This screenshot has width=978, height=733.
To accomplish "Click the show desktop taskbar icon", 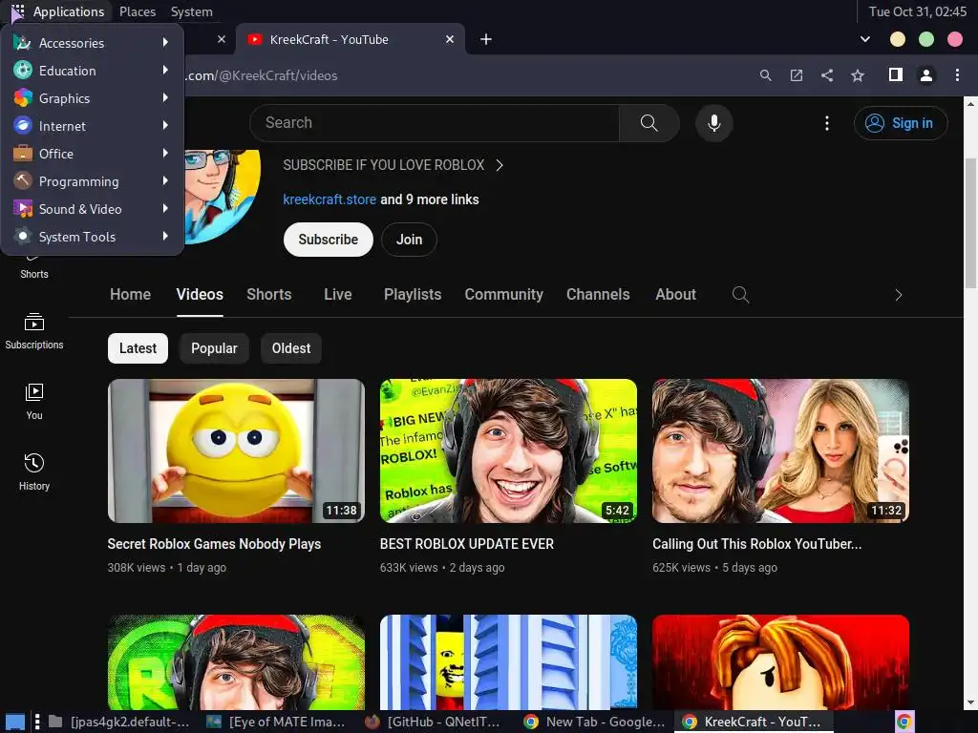I will 15,722.
